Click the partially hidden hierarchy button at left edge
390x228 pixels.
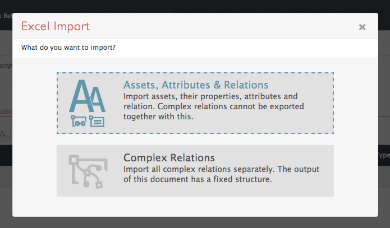tap(5, 134)
